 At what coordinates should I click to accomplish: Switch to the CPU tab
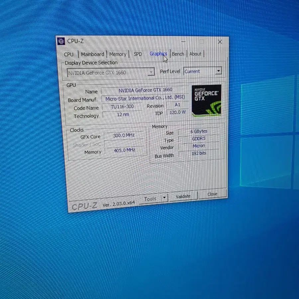click(x=69, y=54)
